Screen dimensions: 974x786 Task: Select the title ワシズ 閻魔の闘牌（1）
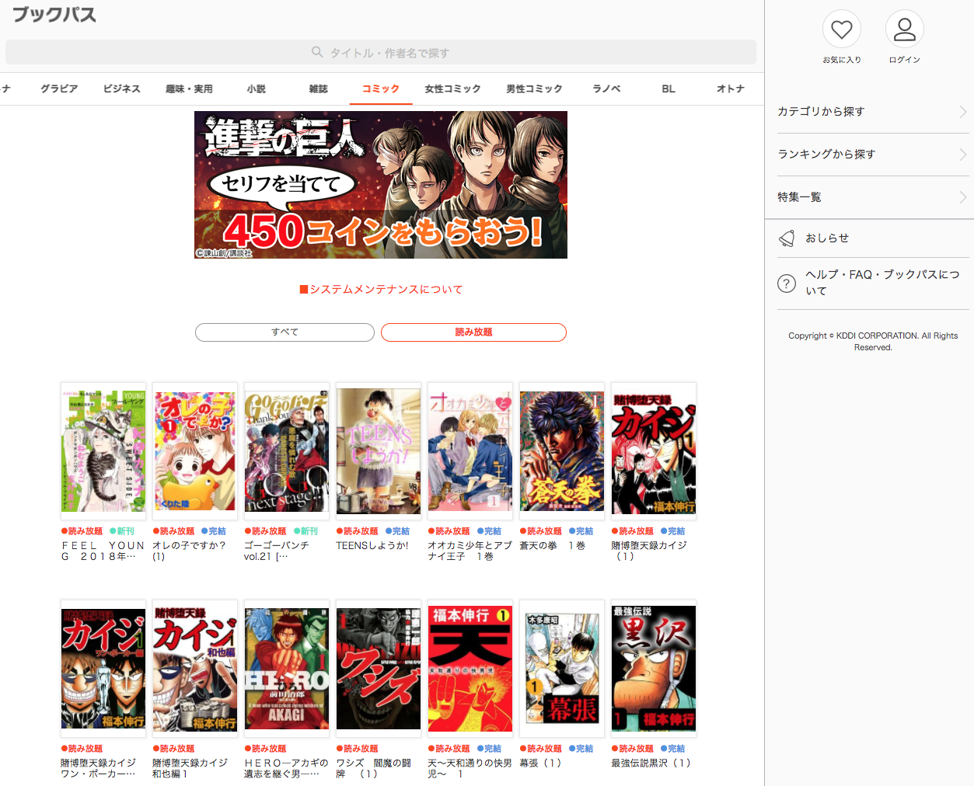[374, 769]
